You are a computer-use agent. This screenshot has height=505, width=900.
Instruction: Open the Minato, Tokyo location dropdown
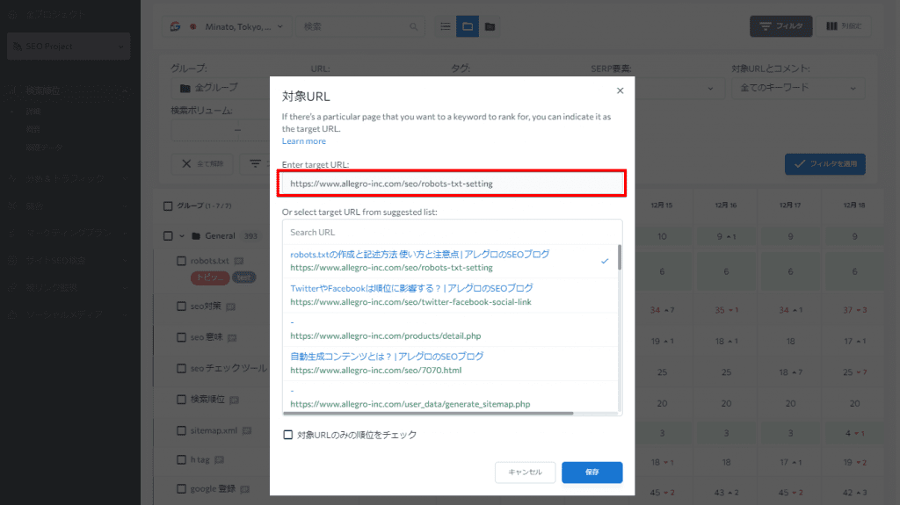pyautogui.click(x=228, y=26)
